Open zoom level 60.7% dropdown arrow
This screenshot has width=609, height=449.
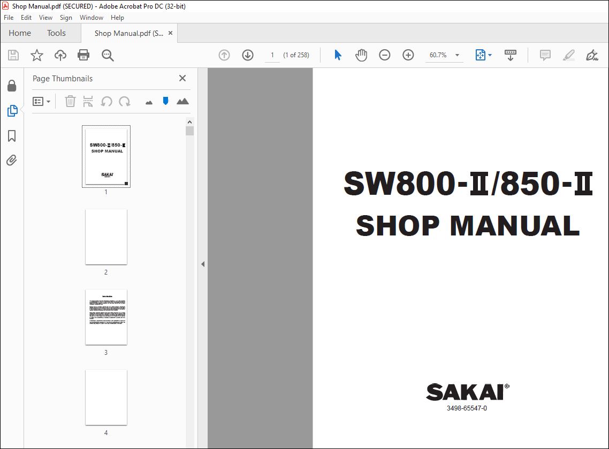(x=457, y=55)
